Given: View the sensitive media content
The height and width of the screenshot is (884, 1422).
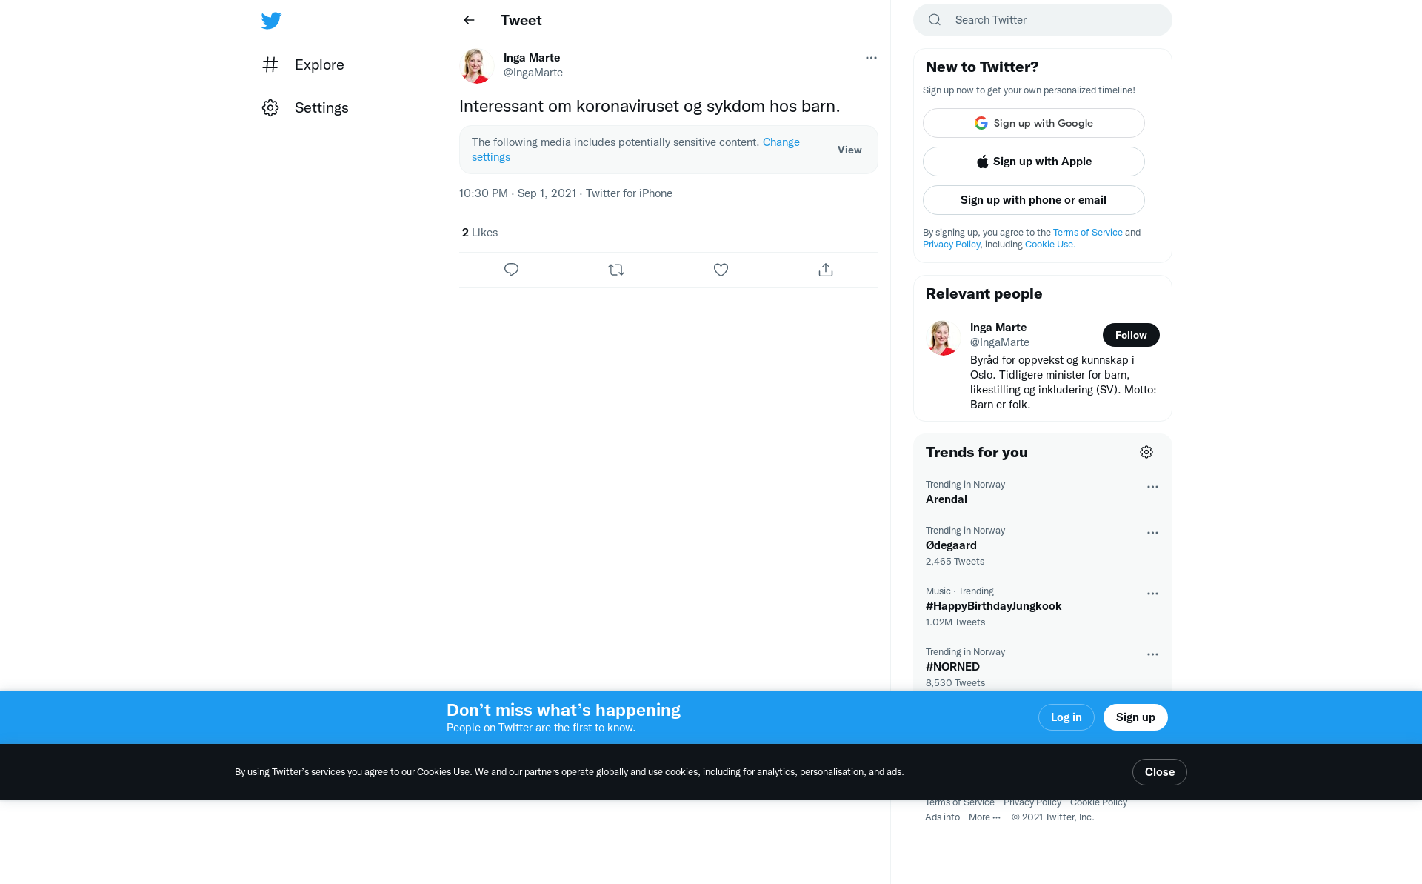Looking at the screenshot, I should 849,150.
